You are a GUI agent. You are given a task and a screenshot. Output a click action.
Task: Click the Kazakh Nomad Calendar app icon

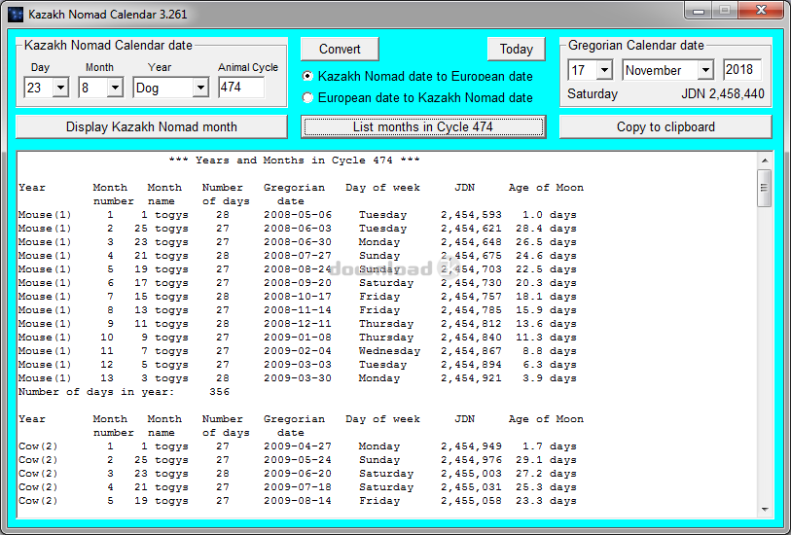click(x=16, y=15)
